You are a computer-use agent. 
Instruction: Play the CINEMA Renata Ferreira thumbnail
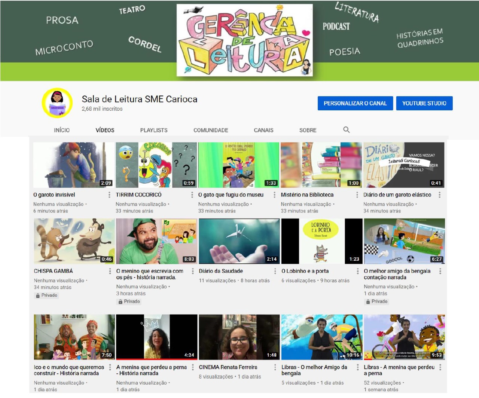(239, 337)
